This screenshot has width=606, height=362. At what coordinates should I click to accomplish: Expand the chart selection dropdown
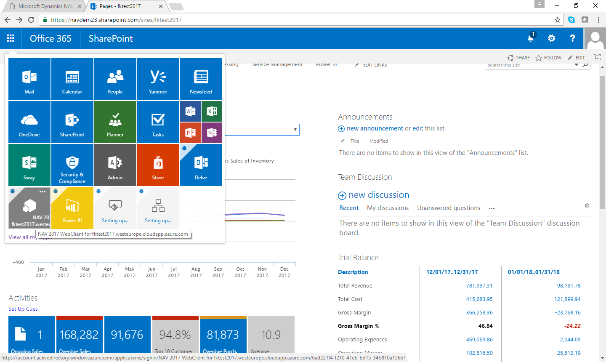click(295, 130)
